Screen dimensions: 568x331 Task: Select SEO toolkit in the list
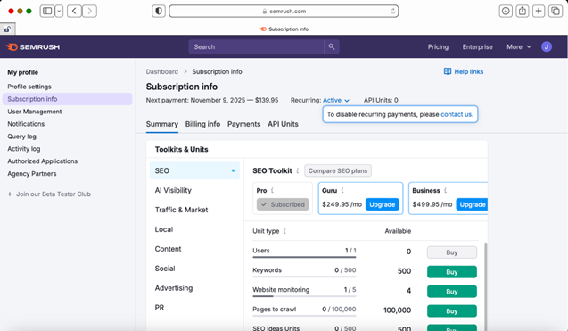tap(194, 170)
